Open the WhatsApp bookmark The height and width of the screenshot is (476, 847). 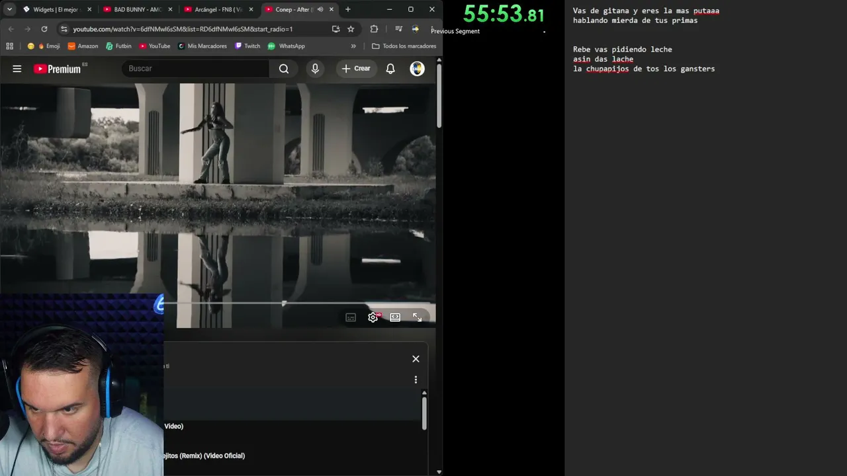tap(286, 46)
